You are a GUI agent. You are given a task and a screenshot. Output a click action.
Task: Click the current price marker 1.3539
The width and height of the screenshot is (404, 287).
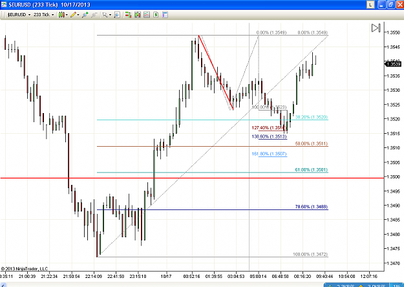pyautogui.click(x=393, y=64)
